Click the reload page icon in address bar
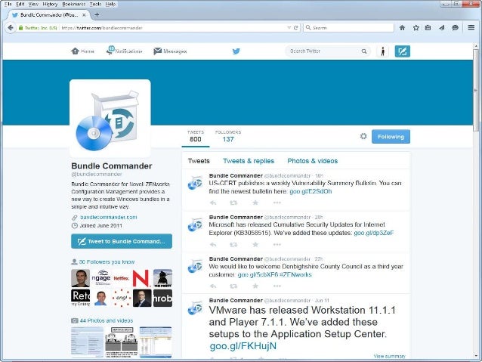Screen dimensions: 482x362 (295, 28)
